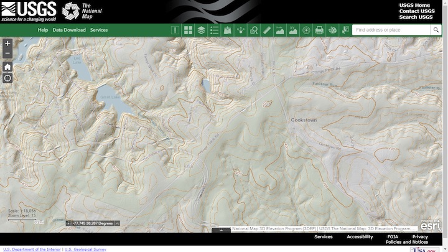Viewport: 448px width, 252px height.
Task: Focus the Find address or place field
Action: point(391,30)
